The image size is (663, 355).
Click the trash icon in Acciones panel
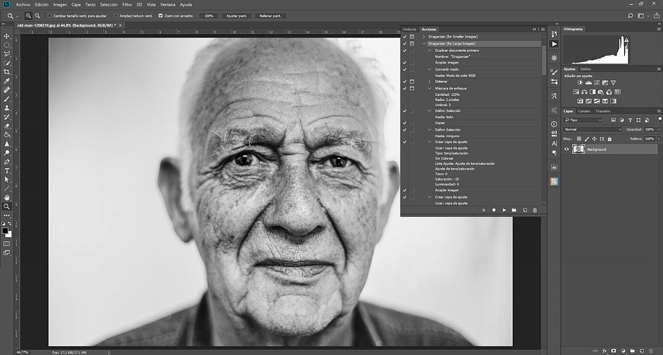[x=534, y=210]
